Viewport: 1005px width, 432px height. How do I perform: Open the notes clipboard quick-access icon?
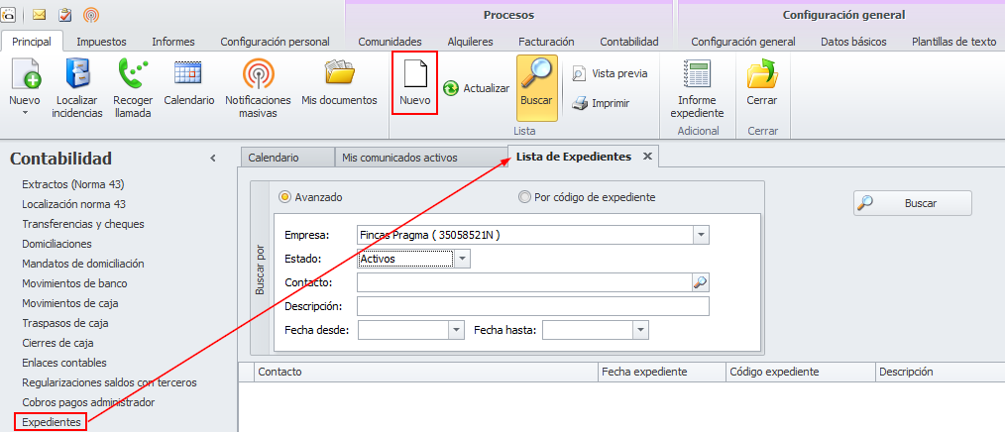coord(64,14)
